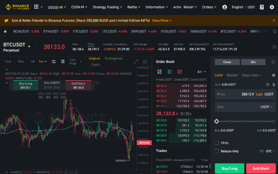Close the volume indicator X icon
The width and height of the screenshot is (278, 174).
pyautogui.click(x=76, y=172)
